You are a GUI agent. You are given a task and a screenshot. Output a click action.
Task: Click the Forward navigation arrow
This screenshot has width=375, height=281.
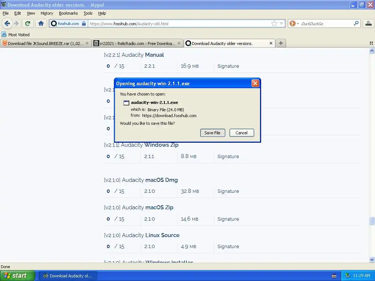tap(16, 23)
